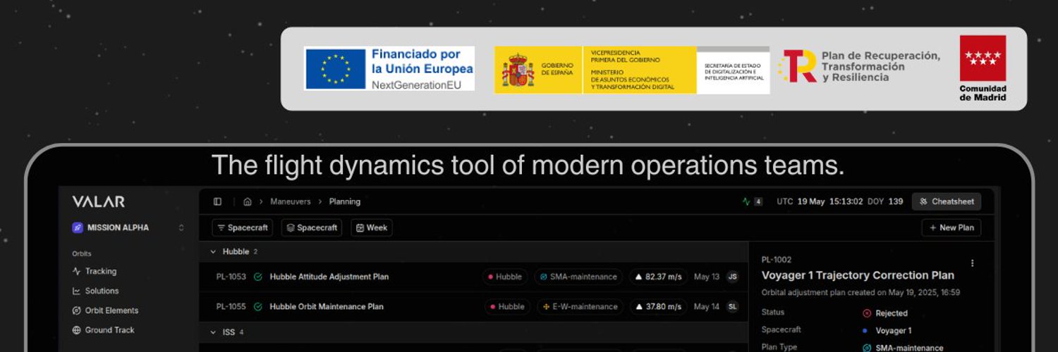This screenshot has height=352, width=1058.
Task: Open the Spacecraft grouping dropdown with layers icon
Action: (312, 228)
